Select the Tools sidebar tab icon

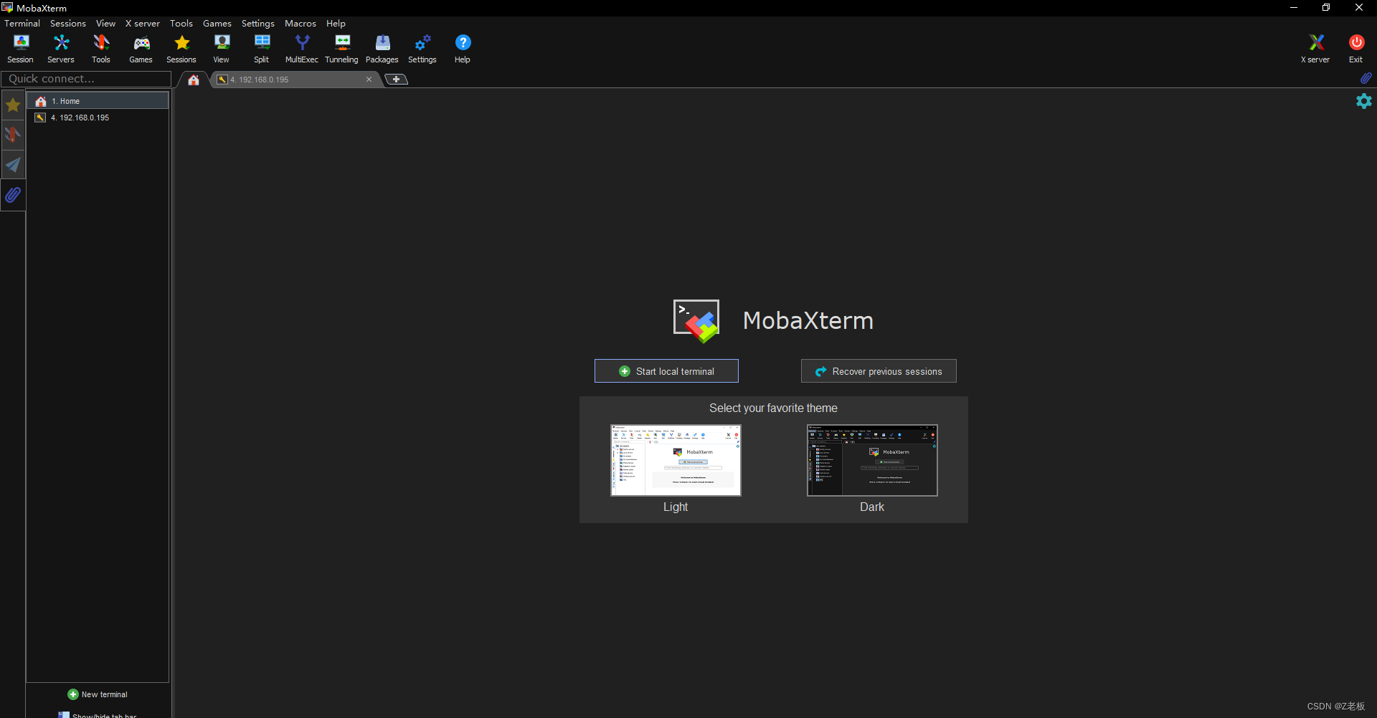(x=13, y=135)
